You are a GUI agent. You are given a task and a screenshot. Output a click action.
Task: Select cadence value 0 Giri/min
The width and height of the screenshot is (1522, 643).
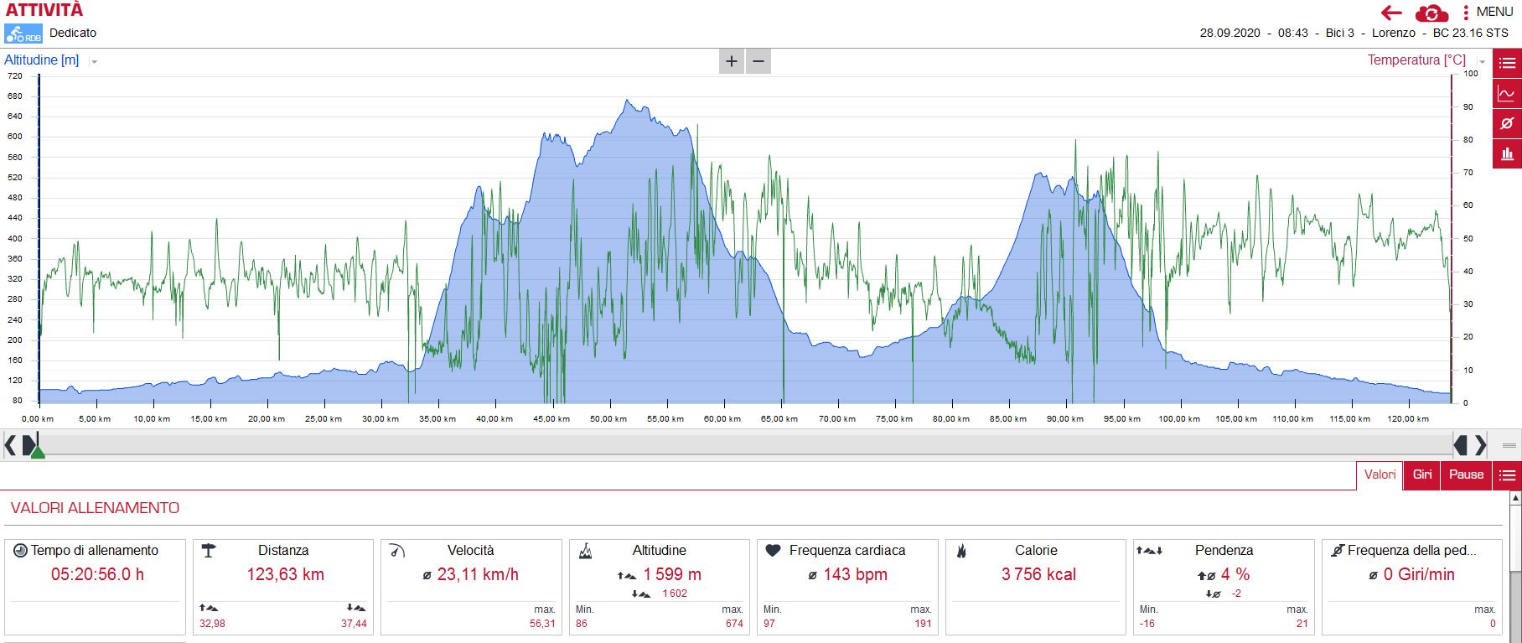point(1419,575)
